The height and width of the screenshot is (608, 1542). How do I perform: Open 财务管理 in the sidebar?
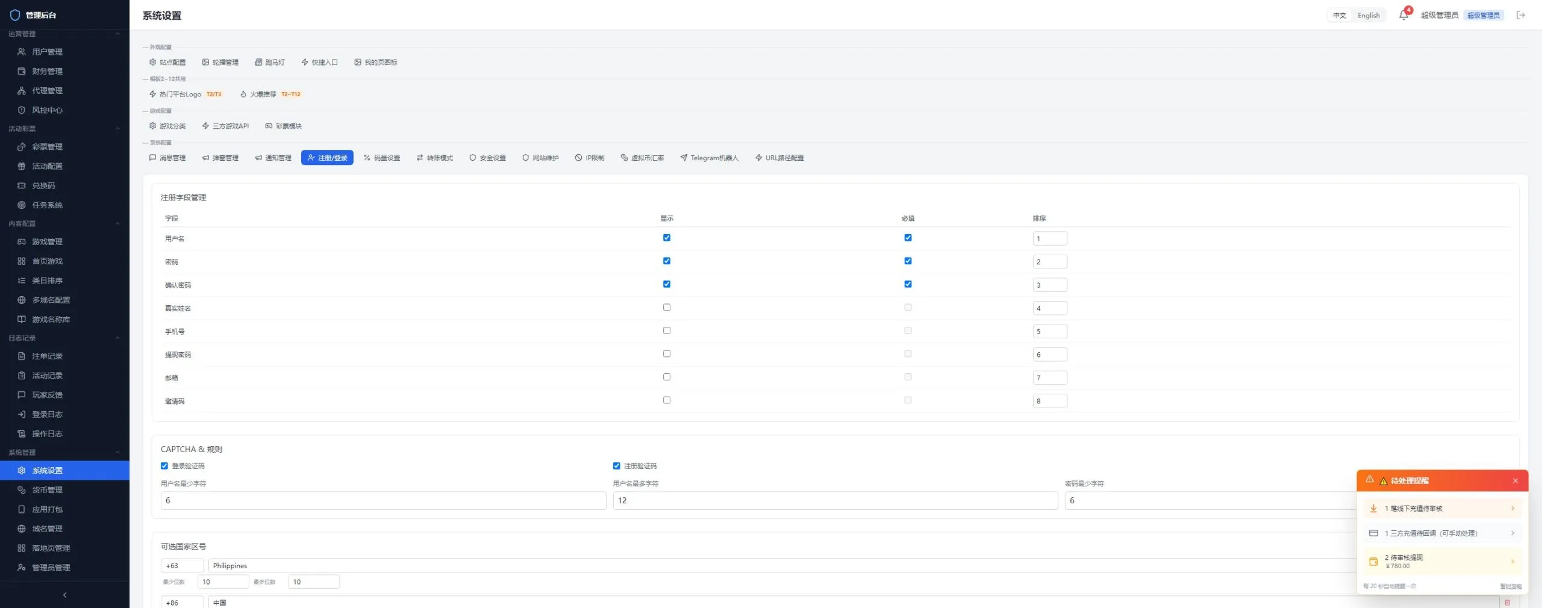coord(64,71)
